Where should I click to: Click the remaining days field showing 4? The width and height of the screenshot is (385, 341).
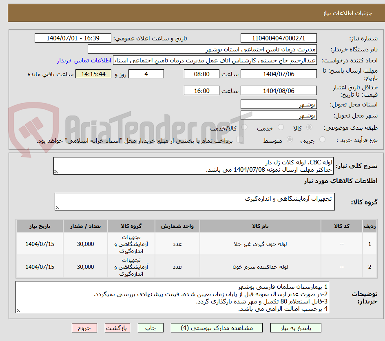click(146, 74)
